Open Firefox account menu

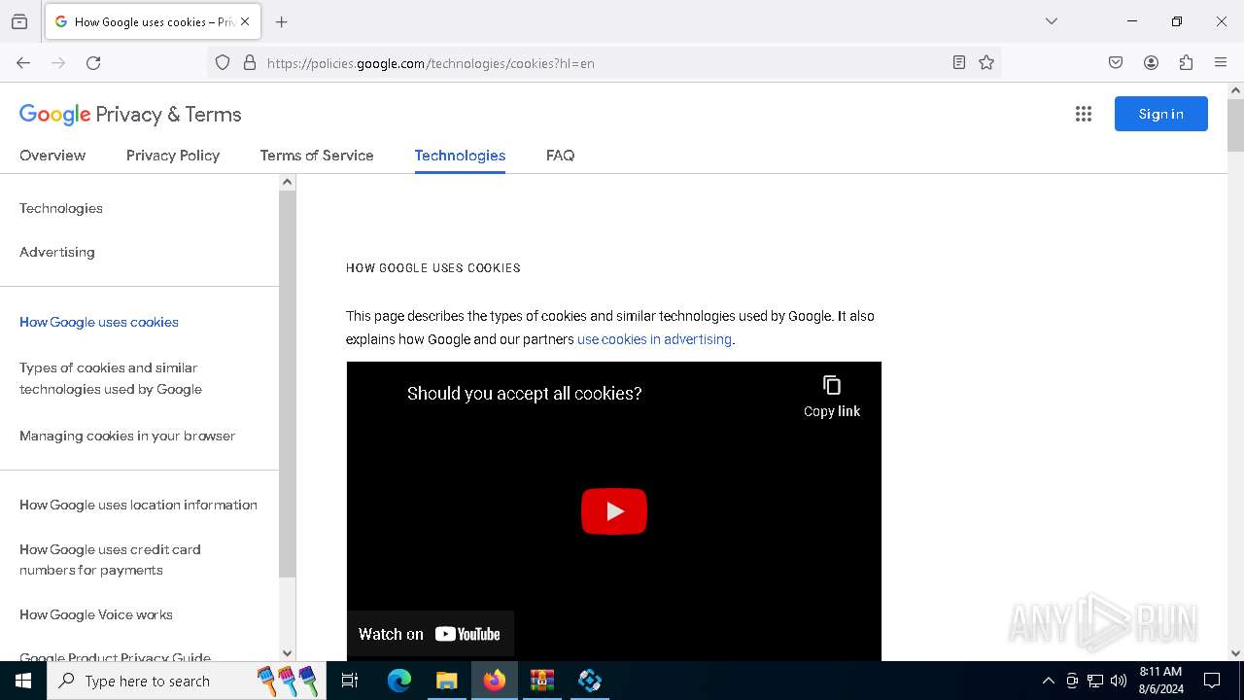[1151, 63]
